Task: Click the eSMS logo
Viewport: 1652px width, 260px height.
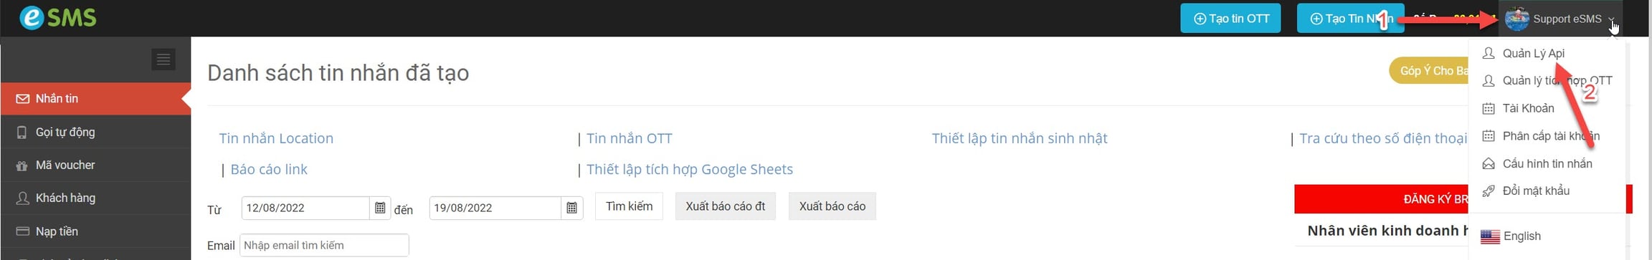Action: point(57,18)
